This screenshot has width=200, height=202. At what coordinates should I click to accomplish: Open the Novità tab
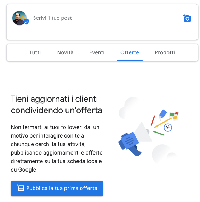coord(65,52)
